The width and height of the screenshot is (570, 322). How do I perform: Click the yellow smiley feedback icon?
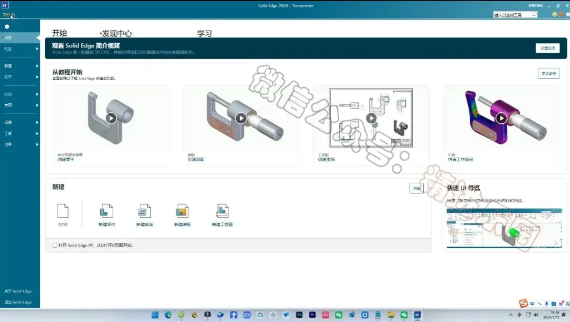pos(554,15)
